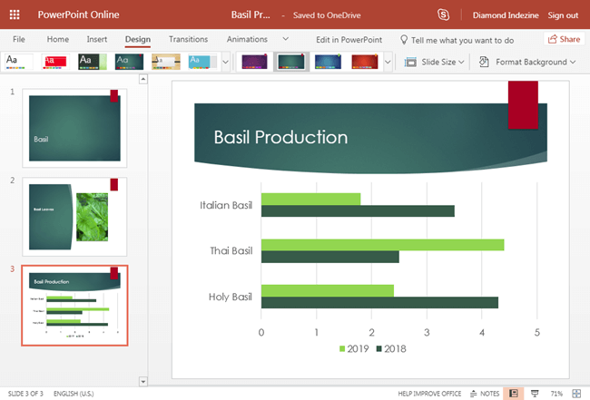
Task: Toggle normal editing view button
Action: coord(513,394)
